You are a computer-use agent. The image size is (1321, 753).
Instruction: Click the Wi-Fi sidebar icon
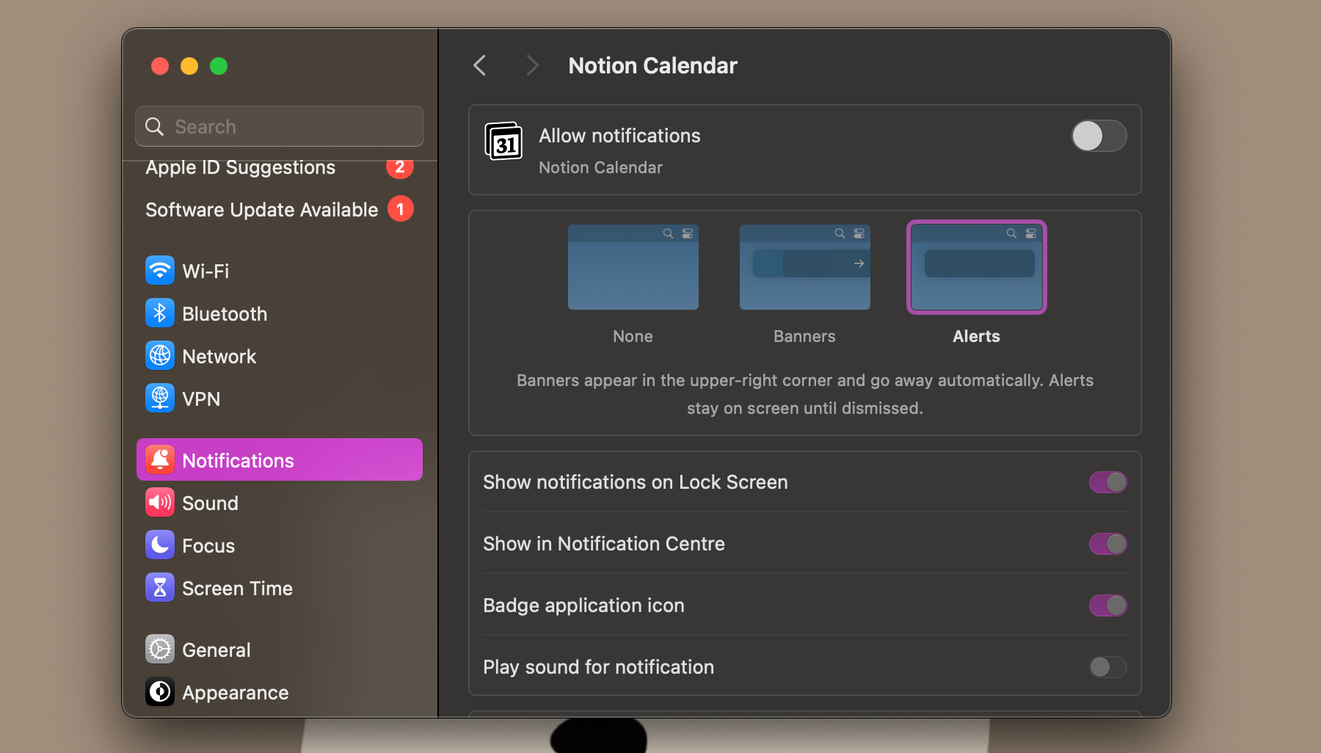[160, 270]
